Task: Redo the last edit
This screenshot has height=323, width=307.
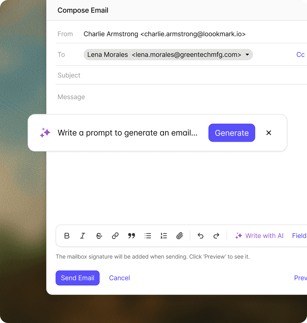Action: [216, 236]
